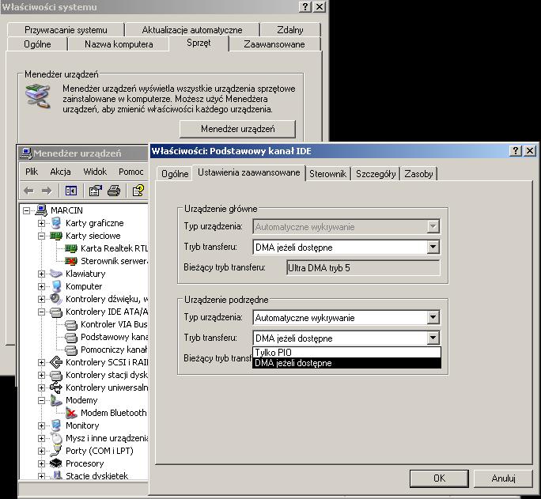Click the Procesory chip icon
The width and height of the screenshot is (541, 499).
[56, 463]
